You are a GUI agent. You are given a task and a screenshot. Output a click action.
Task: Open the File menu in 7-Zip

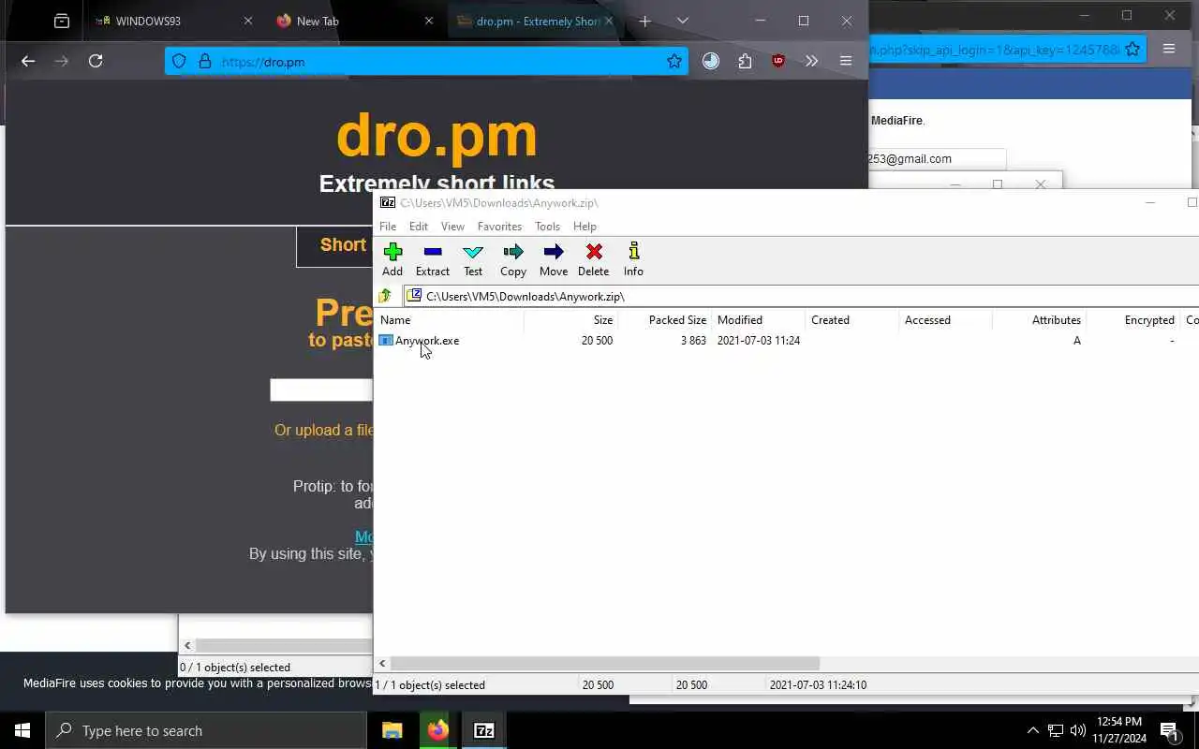[388, 227]
